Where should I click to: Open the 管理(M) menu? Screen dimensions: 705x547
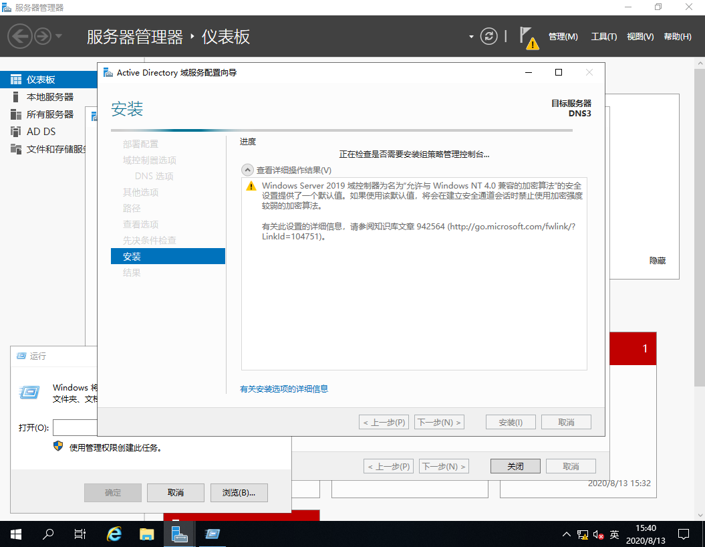click(563, 36)
